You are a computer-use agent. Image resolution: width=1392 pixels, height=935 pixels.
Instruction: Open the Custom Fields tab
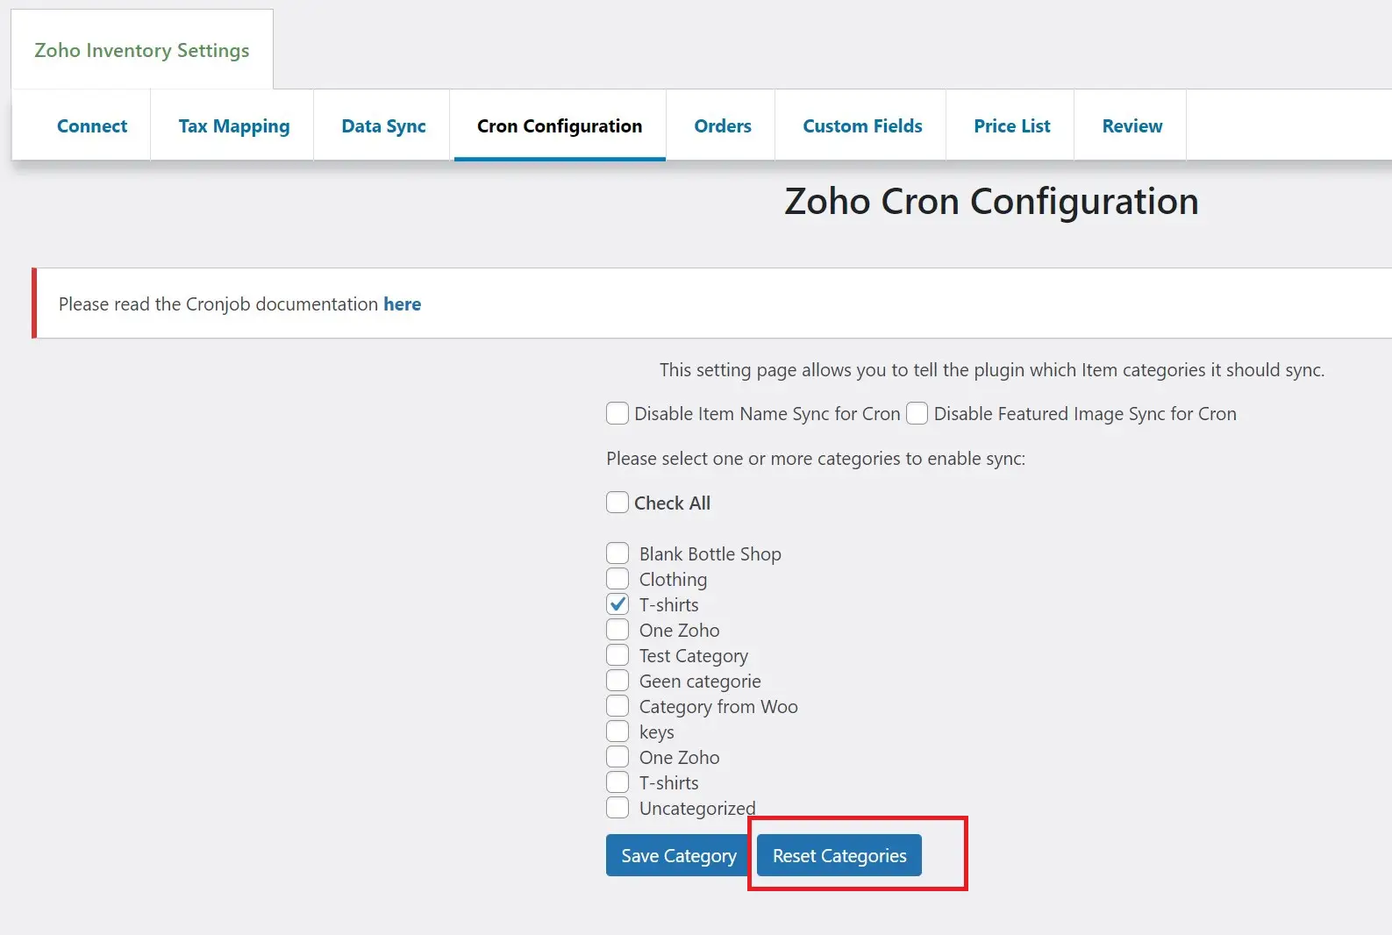(x=861, y=125)
